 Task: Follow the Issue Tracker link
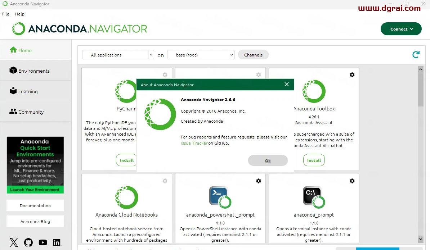point(194,143)
